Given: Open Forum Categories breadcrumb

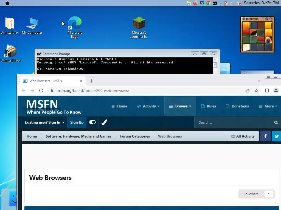Looking at the screenshot, I should (135, 136).
